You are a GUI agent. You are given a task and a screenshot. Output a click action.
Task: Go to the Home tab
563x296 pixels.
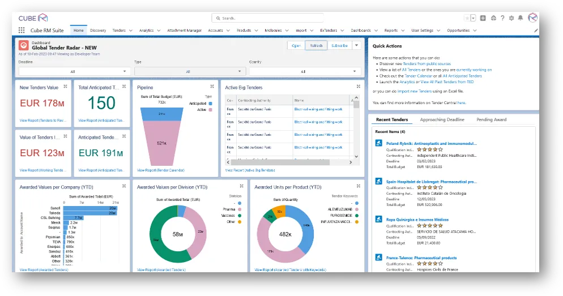tap(78, 31)
